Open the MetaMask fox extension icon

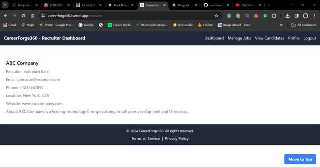256,16
